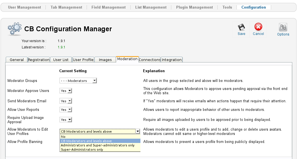This screenshot has height=159, width=298.
Task: Expand the Require Upload Image Approval dropdown
Action: coord(66,120)
